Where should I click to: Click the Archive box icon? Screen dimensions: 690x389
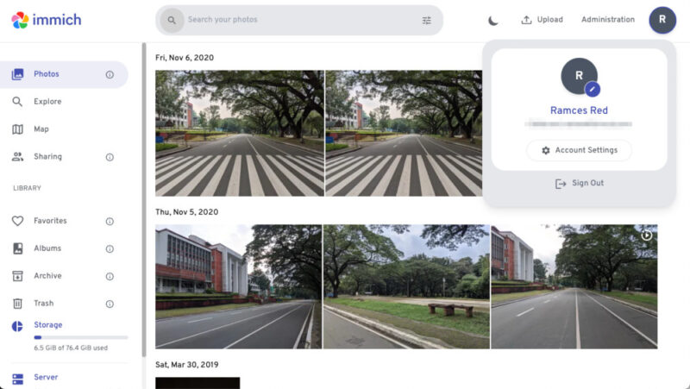coord(17,276)
